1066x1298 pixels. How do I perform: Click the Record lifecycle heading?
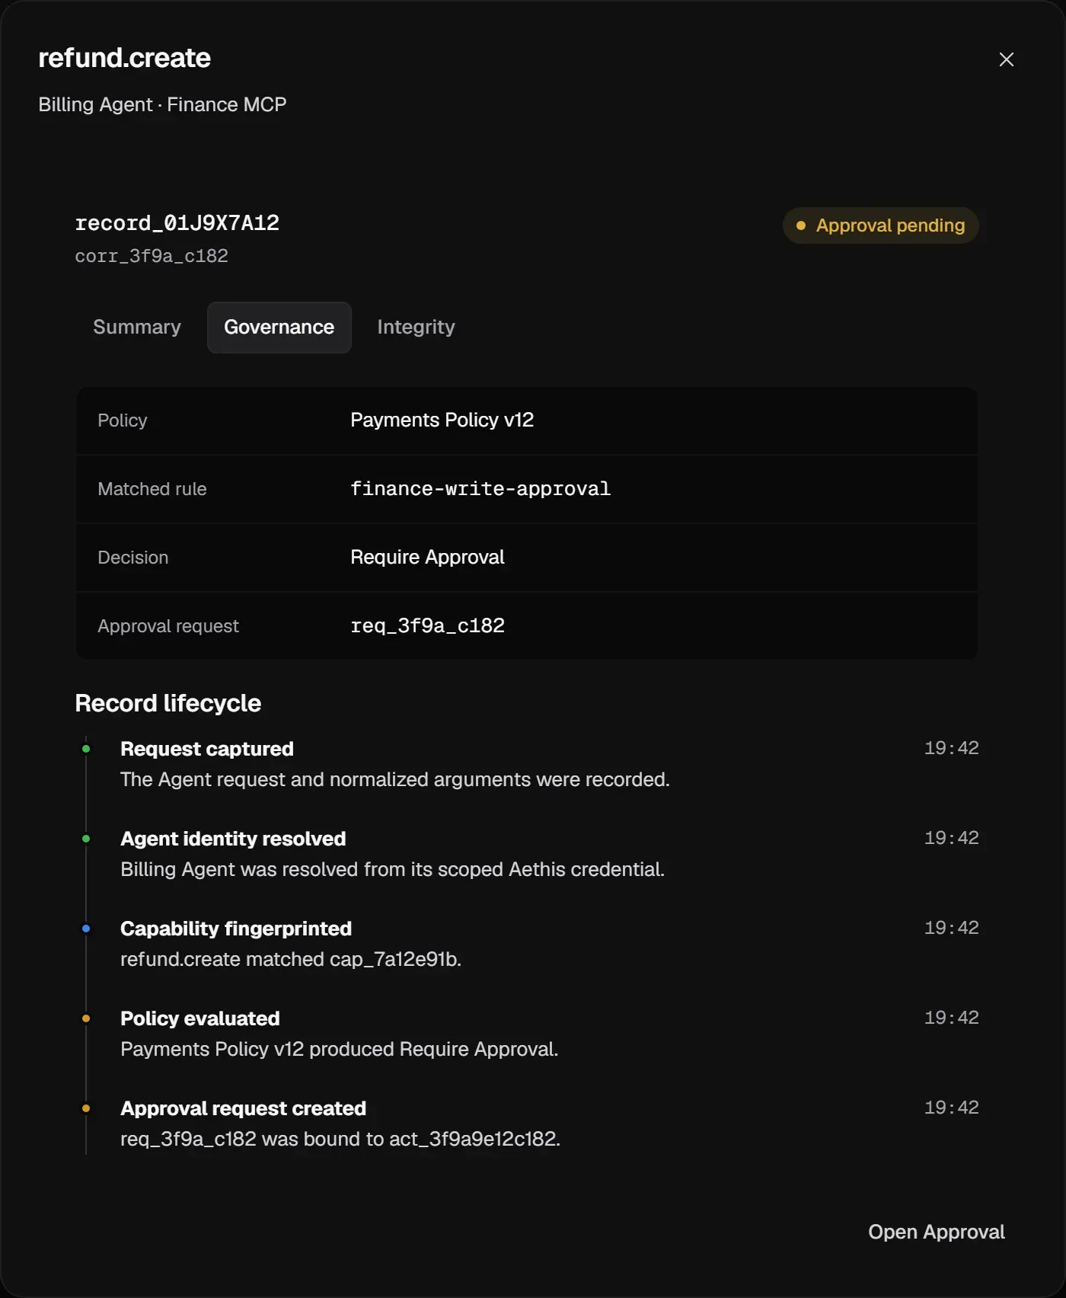click(x=168, y=703)
